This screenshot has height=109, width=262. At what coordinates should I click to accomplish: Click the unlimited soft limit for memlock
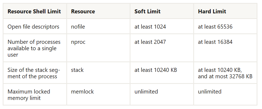(146, 92)
